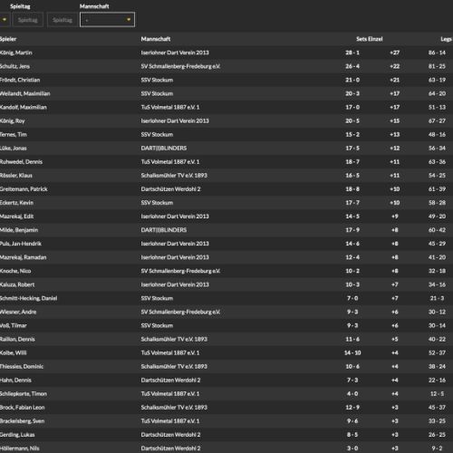Viewport: 453px width, 453px height.
Task: Sort by the Spieler column header
Action: point(8,39)
